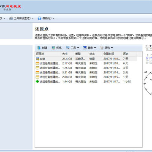Select the 安装 restore point icon

[38, 59]
